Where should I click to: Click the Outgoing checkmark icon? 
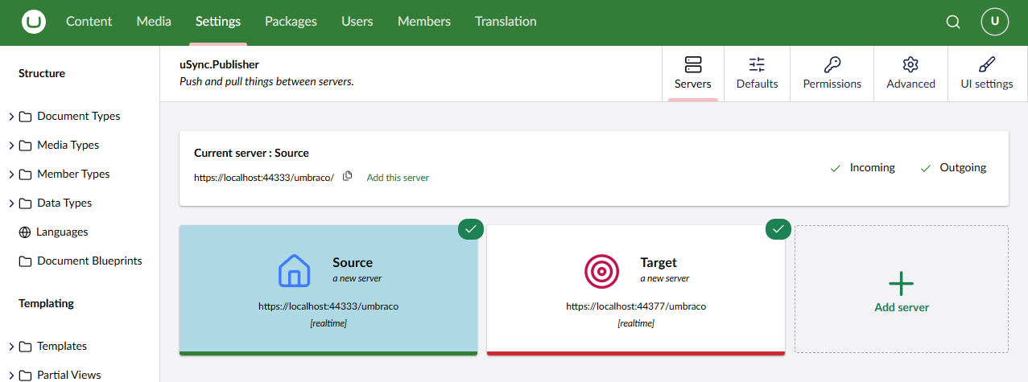[x=926, y=168]
